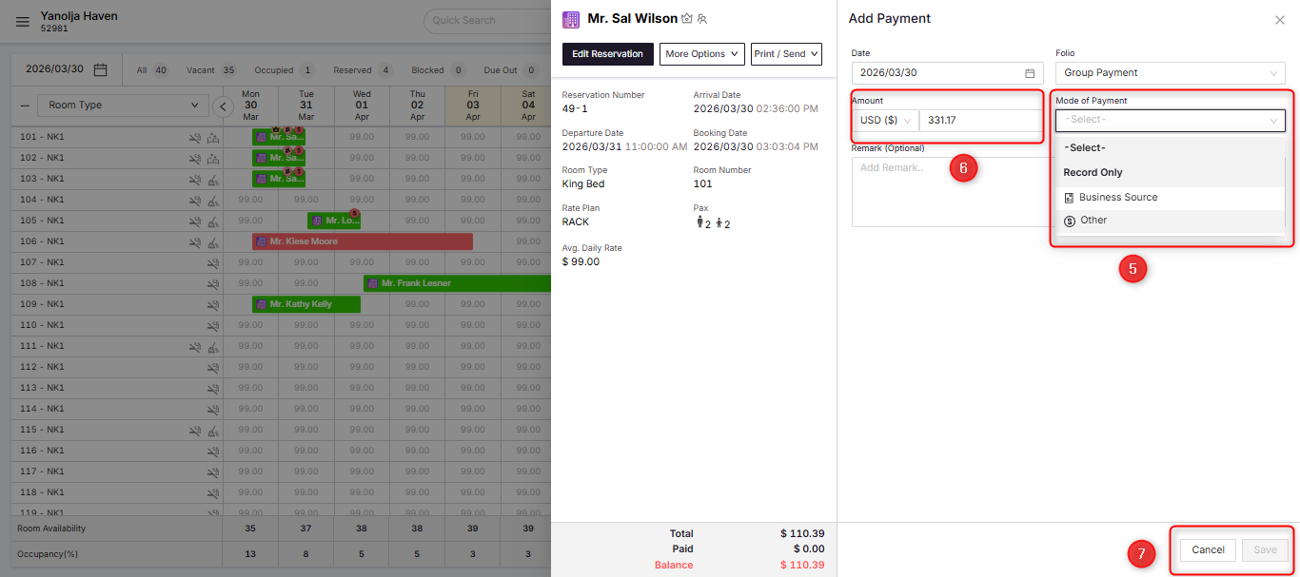The width and height of the screenshot is (1300, 577).
Task: Click the Mode of Payment select box
Action: pos(1171,120)
